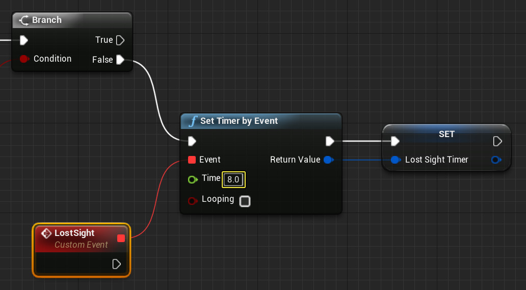Click the Condition label on Branch node
This screenshot has width=526, height=290.
click(52, 59)
